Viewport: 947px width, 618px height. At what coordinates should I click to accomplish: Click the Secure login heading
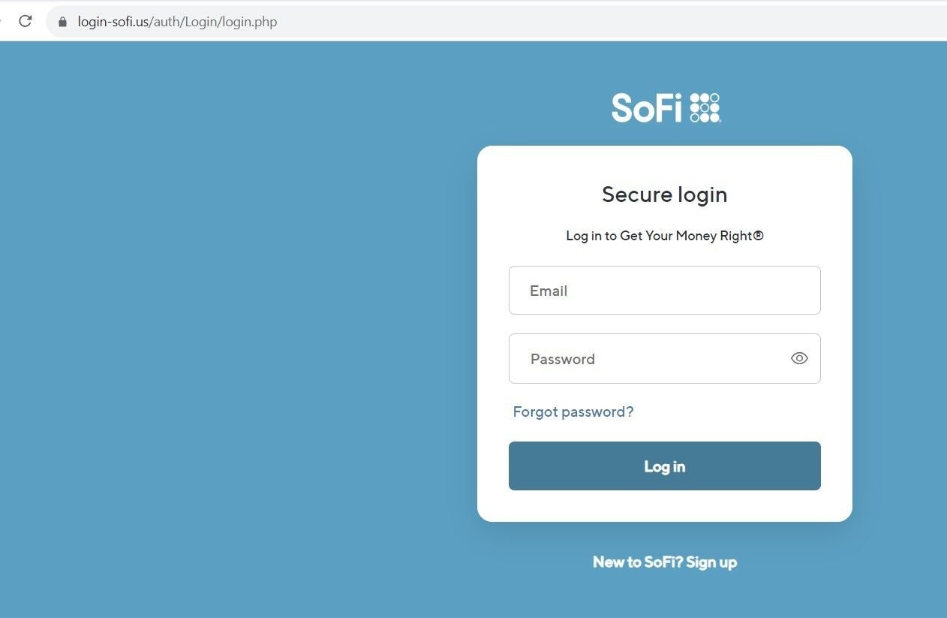[664, 194]
